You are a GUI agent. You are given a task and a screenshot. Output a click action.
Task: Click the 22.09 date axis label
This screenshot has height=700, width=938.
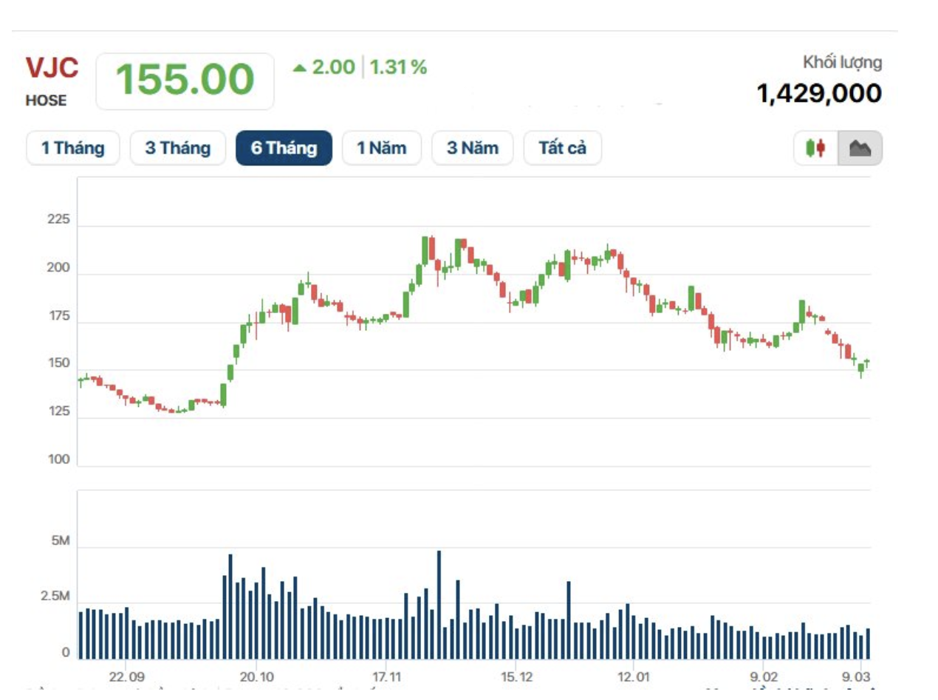click(x=126, y=677)
